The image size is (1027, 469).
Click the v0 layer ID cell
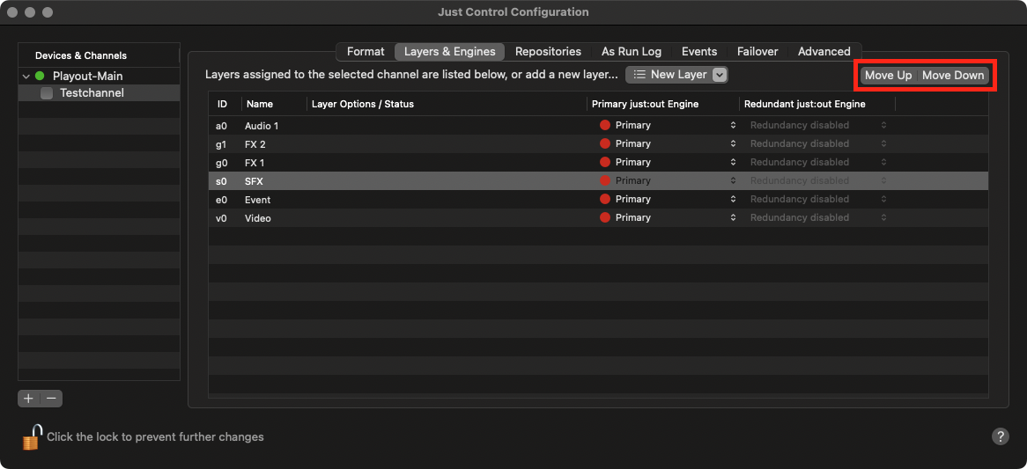(221, 218)
